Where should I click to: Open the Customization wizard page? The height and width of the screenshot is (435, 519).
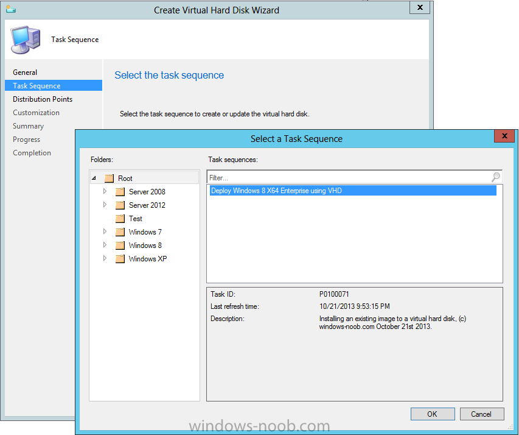tap(36, 112)
